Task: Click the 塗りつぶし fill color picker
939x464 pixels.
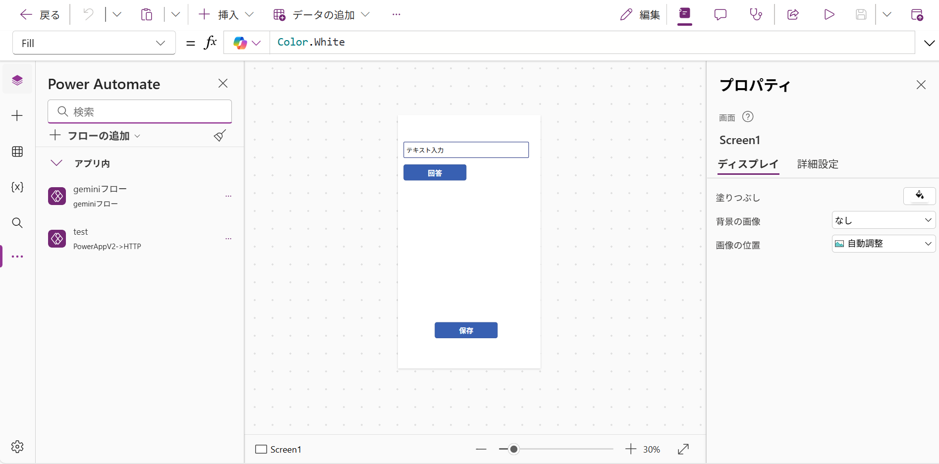Action: pos(919,196)
